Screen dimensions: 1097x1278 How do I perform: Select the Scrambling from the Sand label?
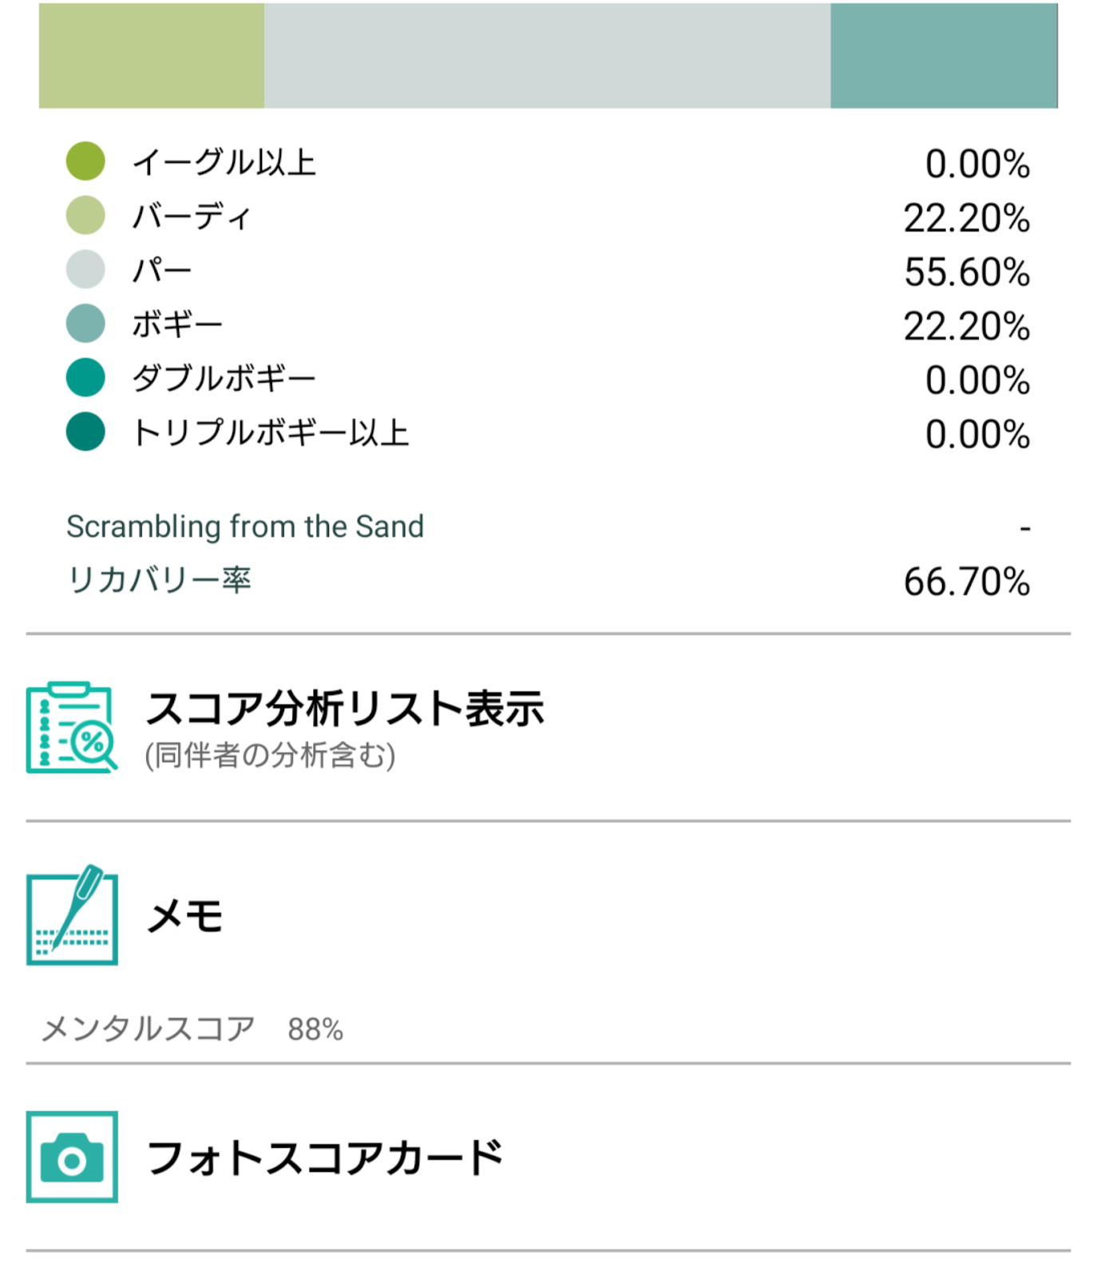(x=245, y=526)
